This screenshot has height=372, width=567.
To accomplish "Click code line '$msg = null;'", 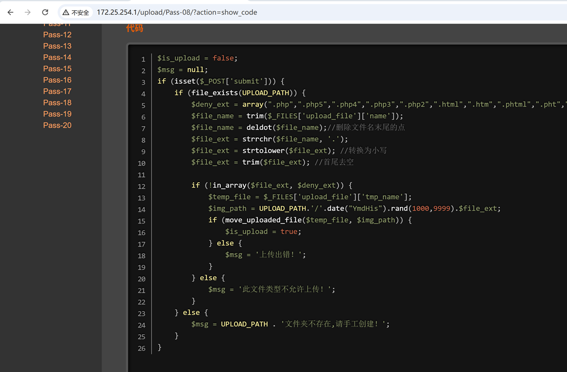I will [183, 70].
